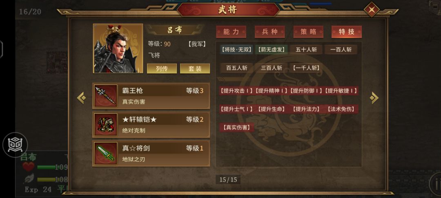Select the 【一千人斩】 skill
The height and width of the screenshot is (198, 441).
[306, 68]
